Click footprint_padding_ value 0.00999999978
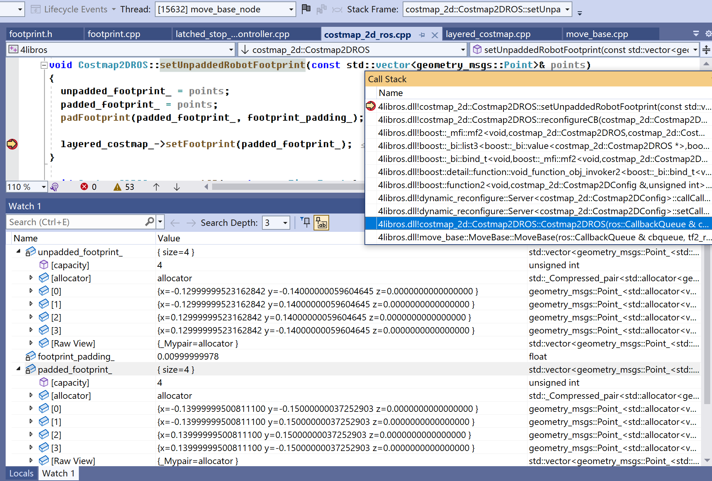Viewport: 712px width, 481px height. [188, 356]
